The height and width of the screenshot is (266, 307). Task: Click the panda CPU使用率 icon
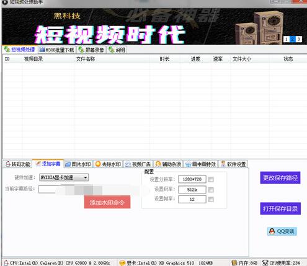click(265, 263)
